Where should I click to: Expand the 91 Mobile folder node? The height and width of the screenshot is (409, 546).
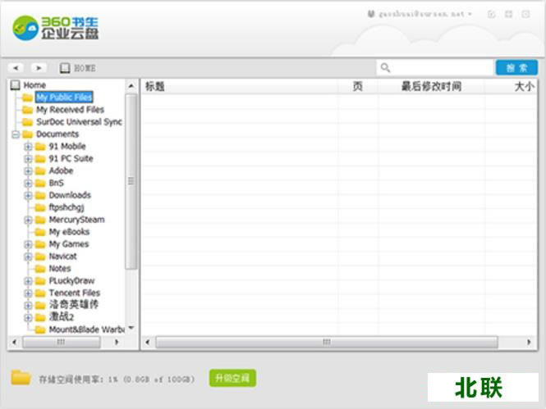coord(28,147)
